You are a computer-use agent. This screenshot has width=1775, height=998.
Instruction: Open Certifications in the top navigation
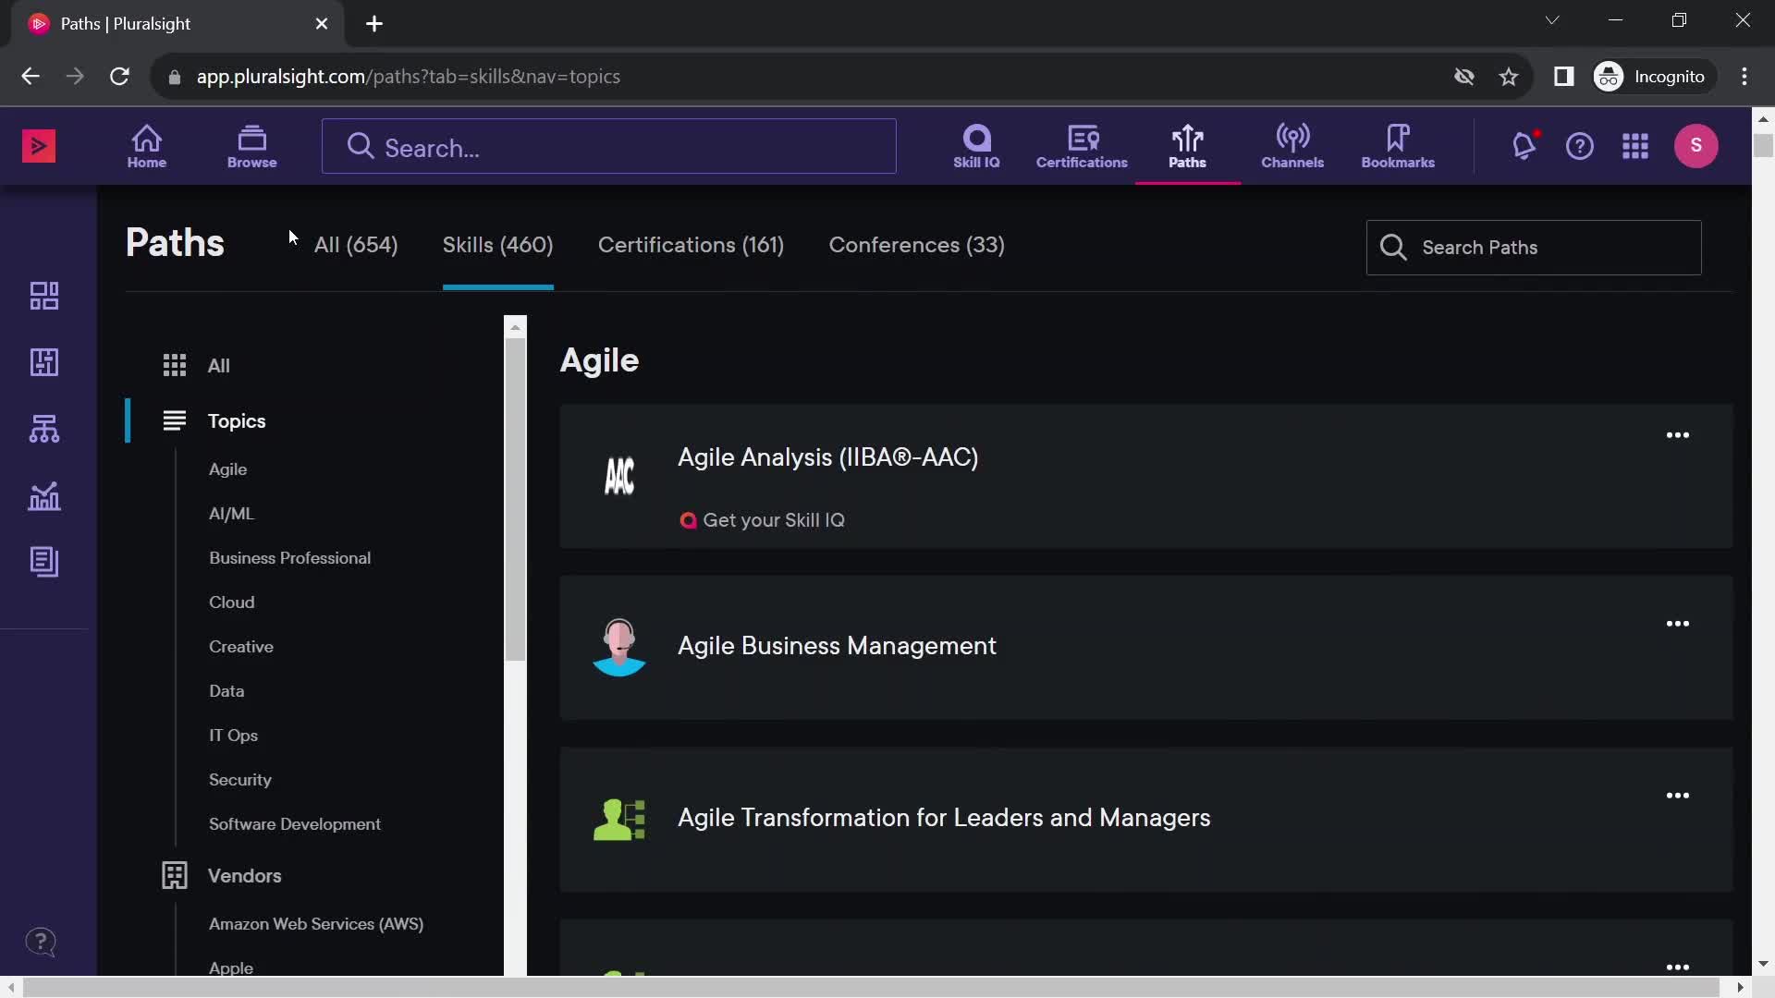point(1082,146)
